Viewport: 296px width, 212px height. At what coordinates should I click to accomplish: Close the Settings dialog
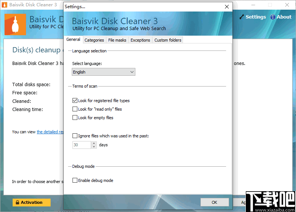[x=227, y=7]
